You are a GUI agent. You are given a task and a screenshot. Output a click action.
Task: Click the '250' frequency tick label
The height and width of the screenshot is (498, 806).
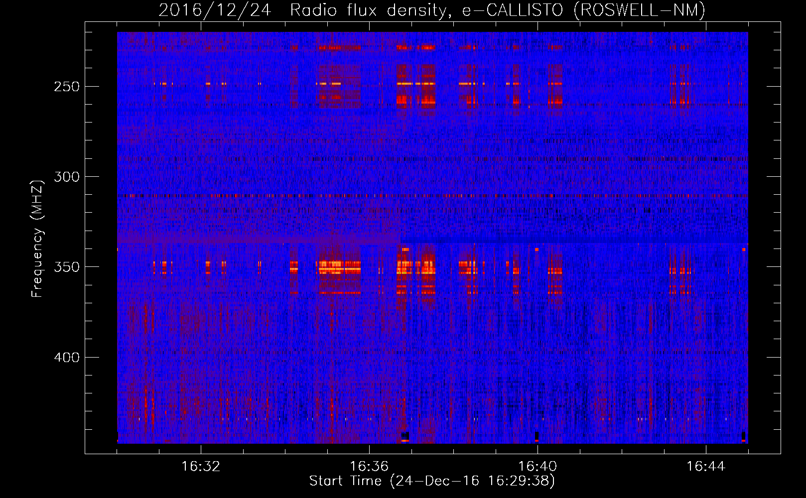tap(66, 87)
